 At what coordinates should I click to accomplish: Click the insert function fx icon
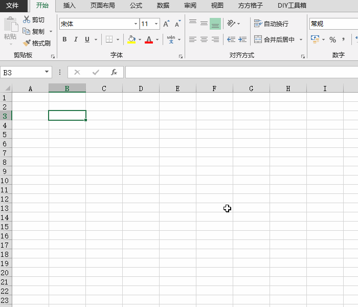pyautogui.click(x=114, y=72)
